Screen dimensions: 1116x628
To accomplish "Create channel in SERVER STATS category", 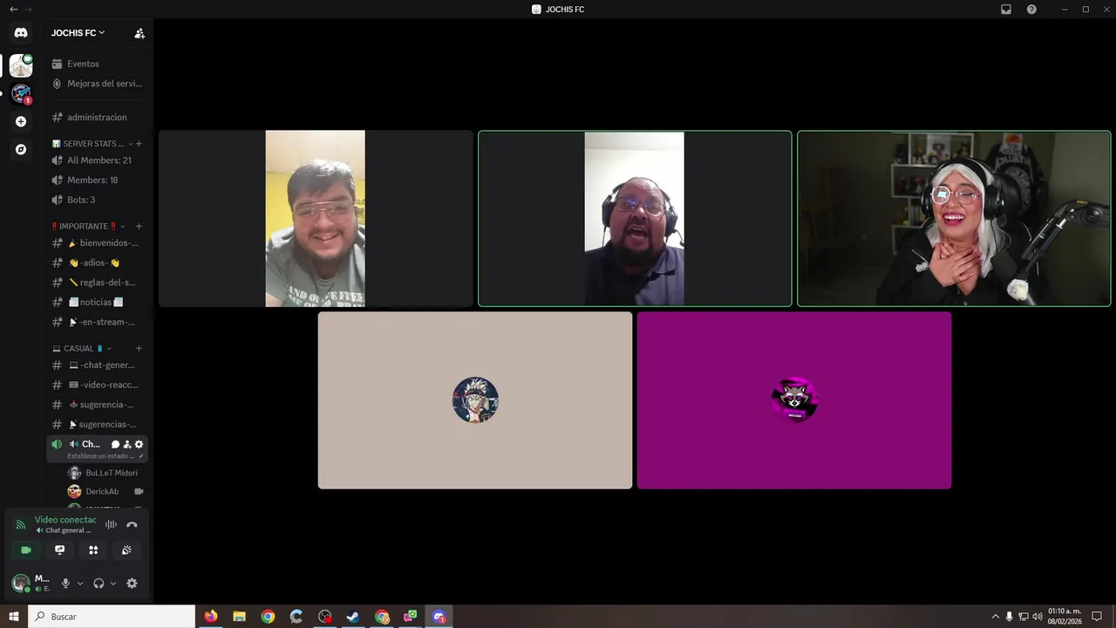I will 139,143.
